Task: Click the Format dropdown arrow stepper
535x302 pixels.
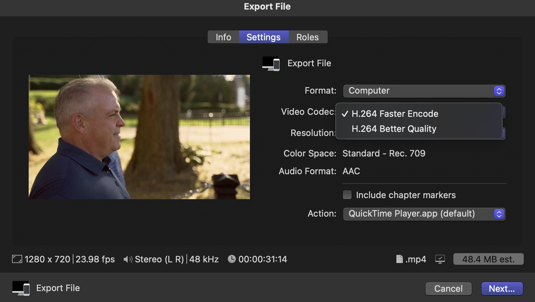Action: click(x=499, y=91)
